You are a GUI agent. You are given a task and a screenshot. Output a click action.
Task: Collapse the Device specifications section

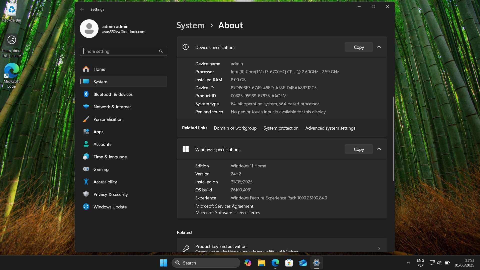[379, 47]
